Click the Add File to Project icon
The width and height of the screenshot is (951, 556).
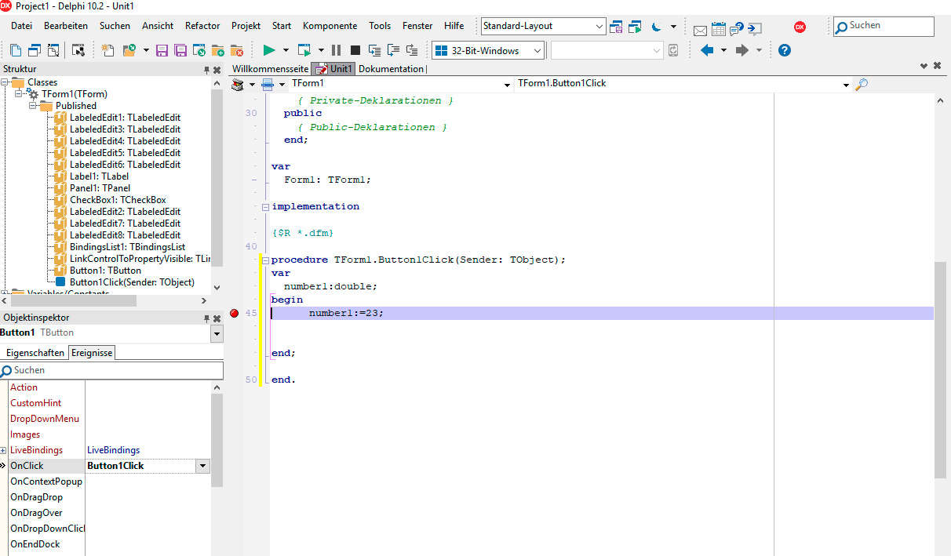pos(218,50)
